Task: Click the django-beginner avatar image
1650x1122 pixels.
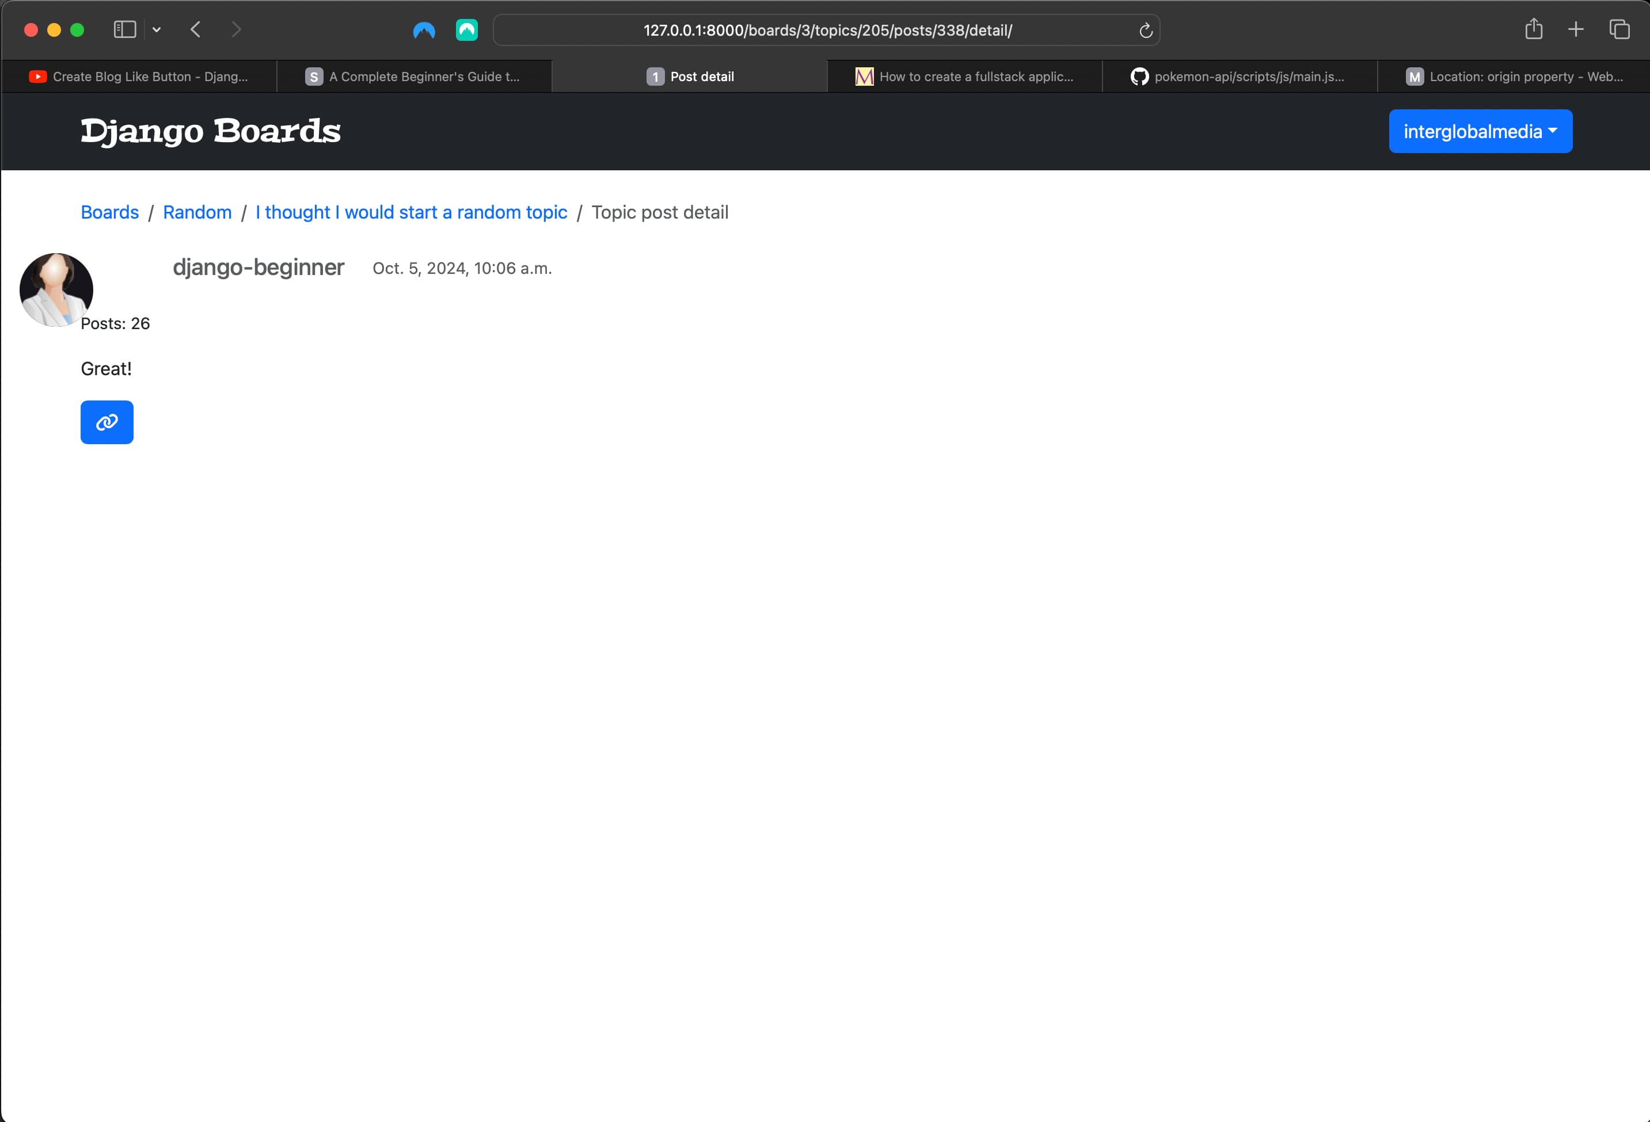Action: (56, 289)
